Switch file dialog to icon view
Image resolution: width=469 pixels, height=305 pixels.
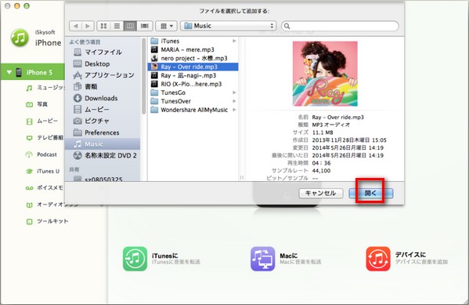pyautogui.click(x=103, y=26)
